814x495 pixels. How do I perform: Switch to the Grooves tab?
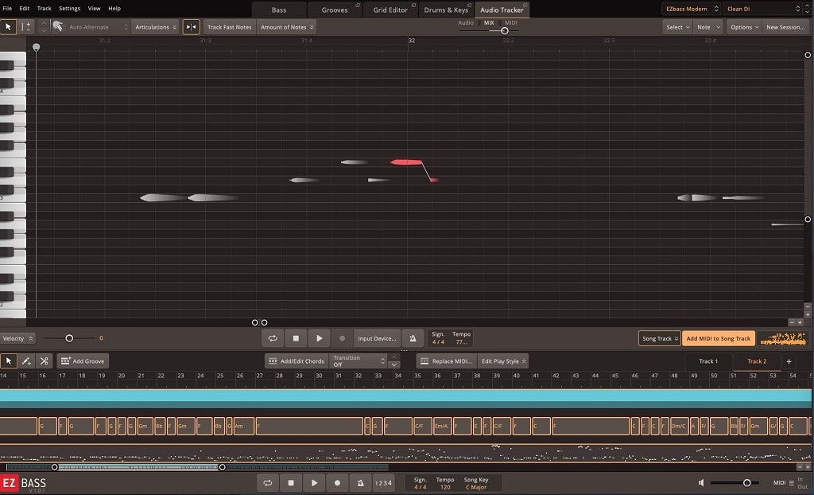click(335, 10)
